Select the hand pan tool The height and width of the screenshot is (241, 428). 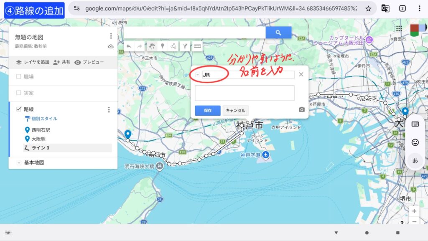tap(152, 46)
